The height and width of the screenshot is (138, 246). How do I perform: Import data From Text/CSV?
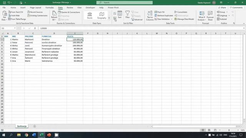[16, 12]
